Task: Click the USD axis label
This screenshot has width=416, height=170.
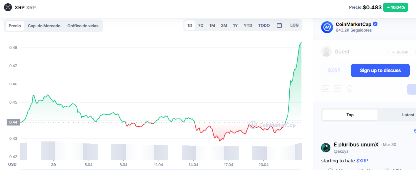Action: click(12, 164)
